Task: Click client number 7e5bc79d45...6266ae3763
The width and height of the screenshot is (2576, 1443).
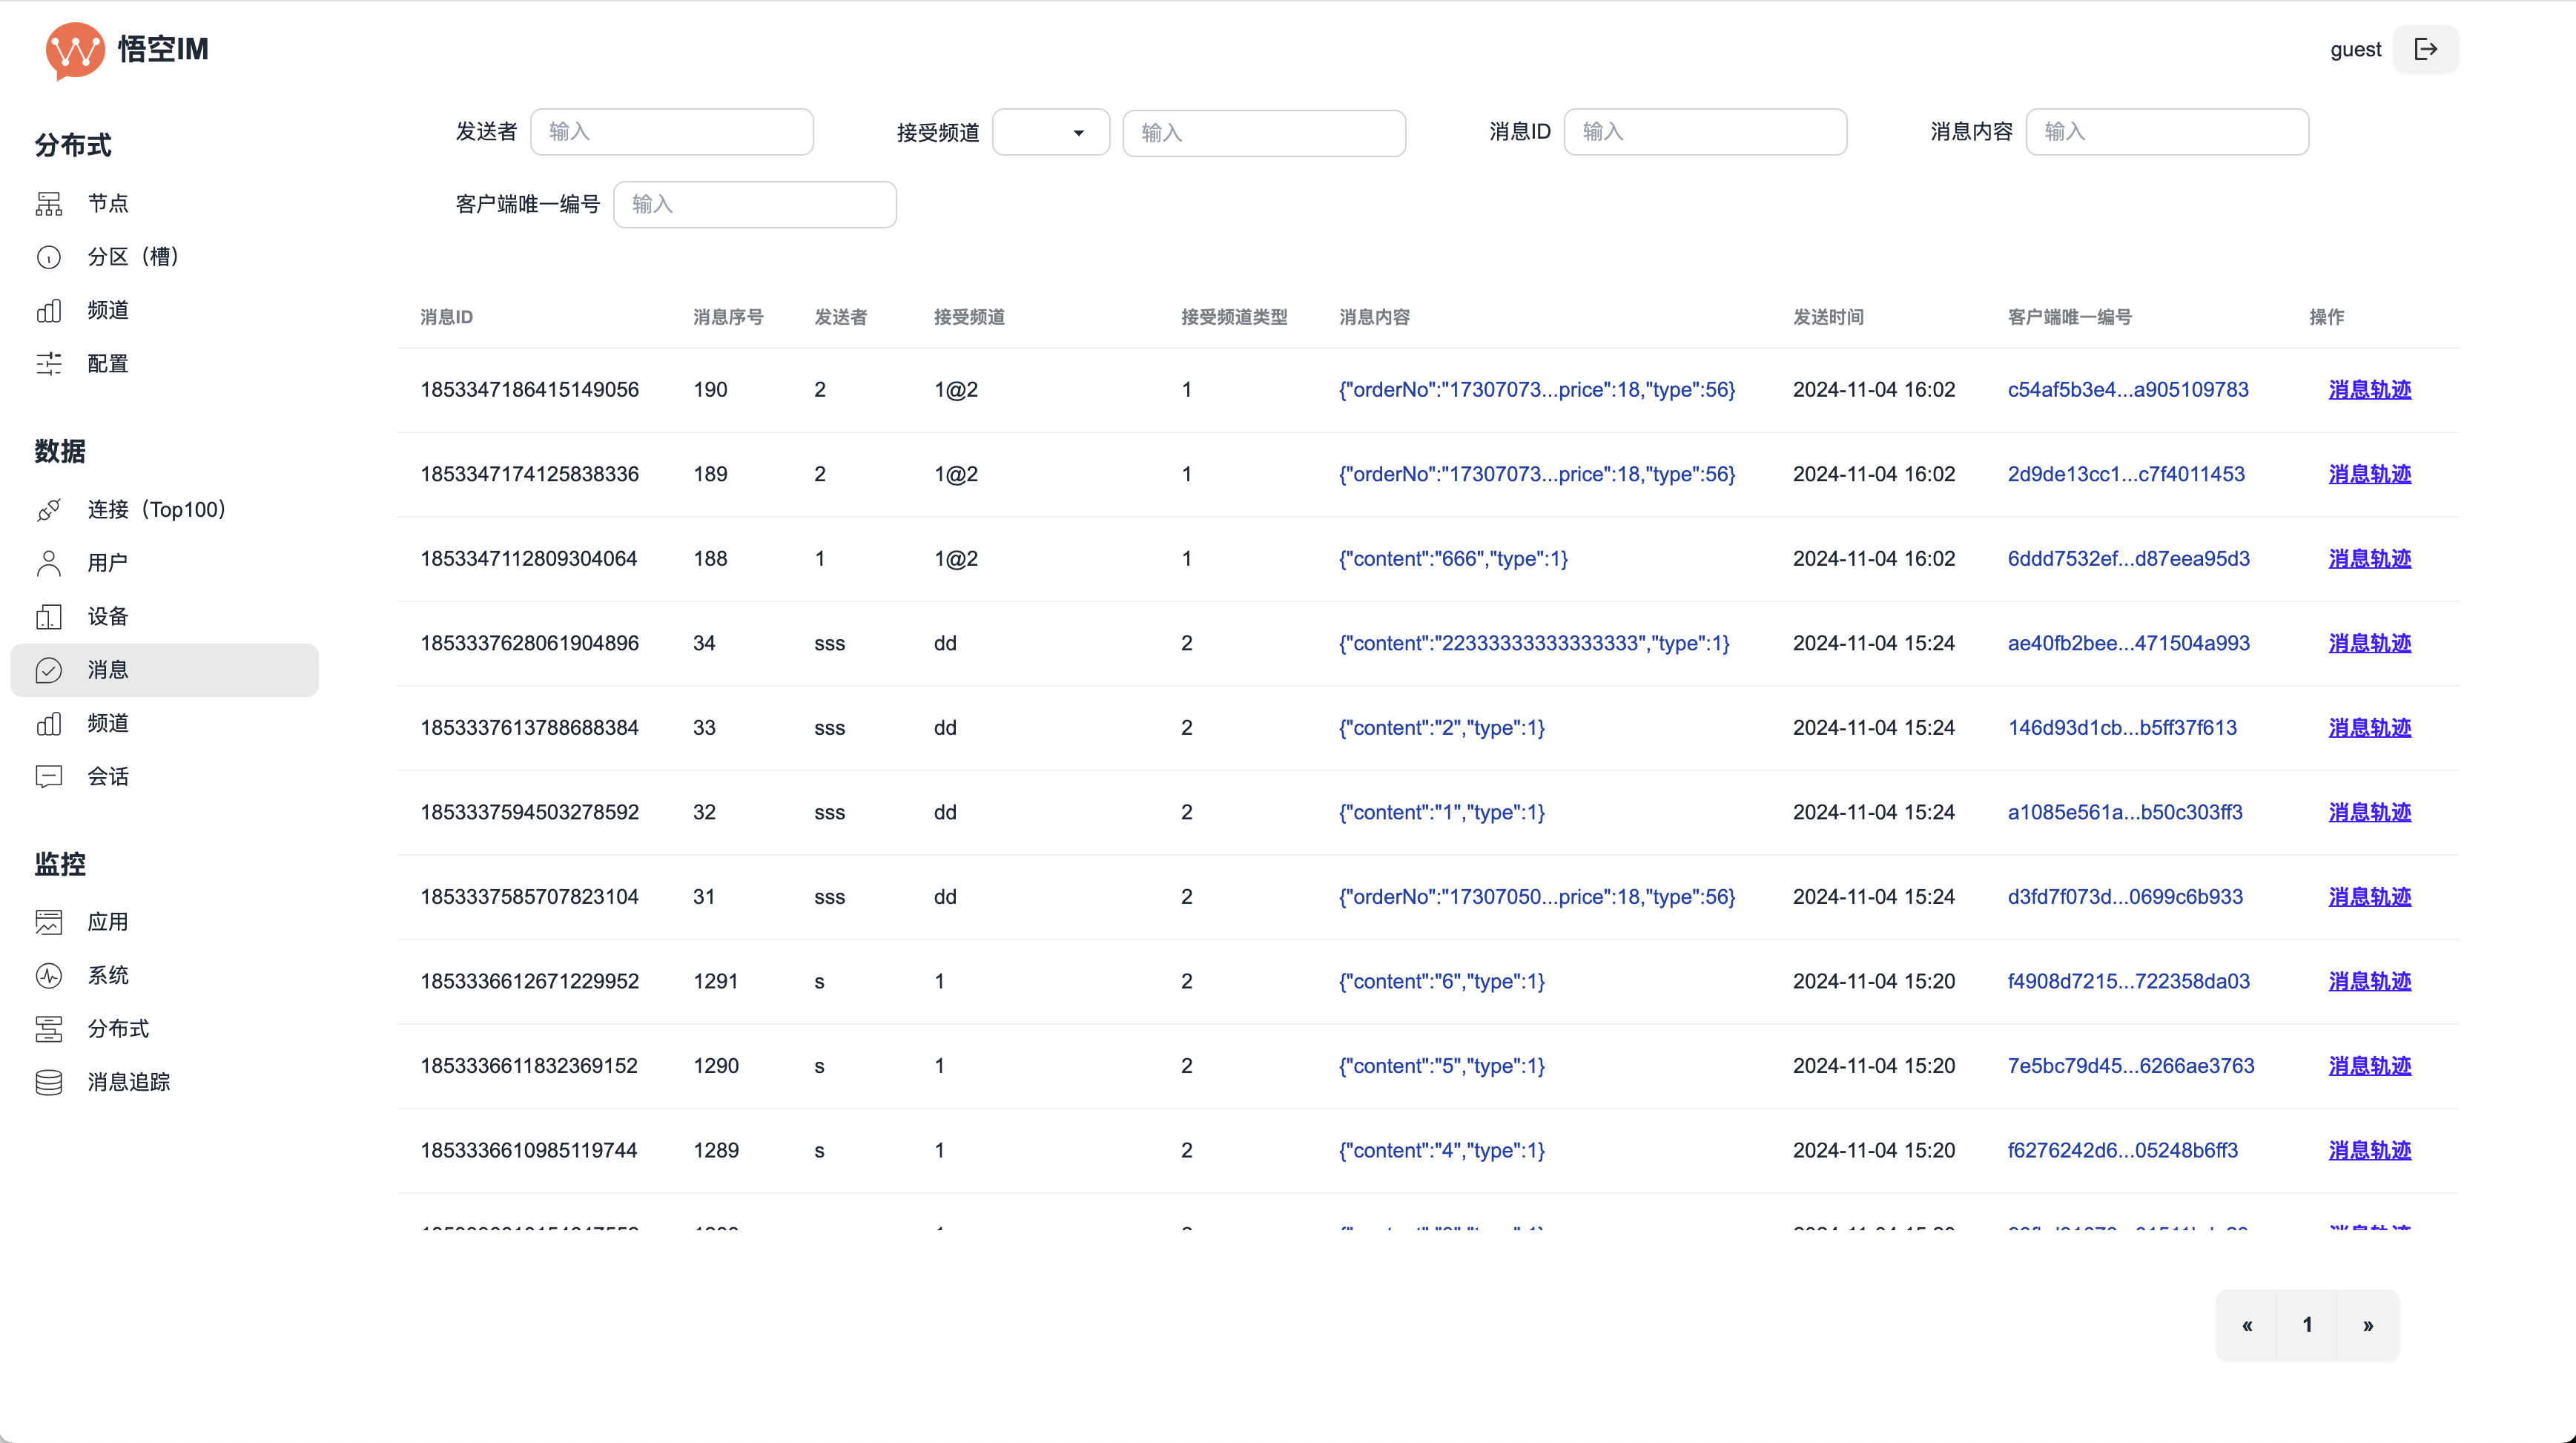Action: (2131, 1066)
